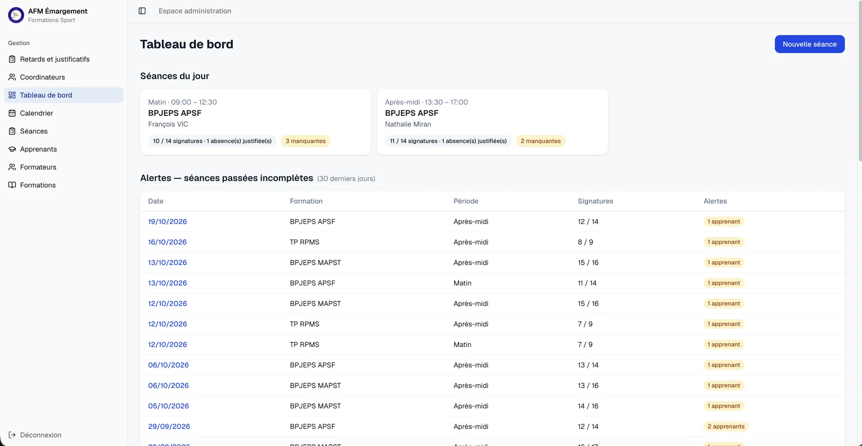Click the 2 manquantes badge
Image resolution: width=862 pixels, height=446 pixels.
click(541, 141)
